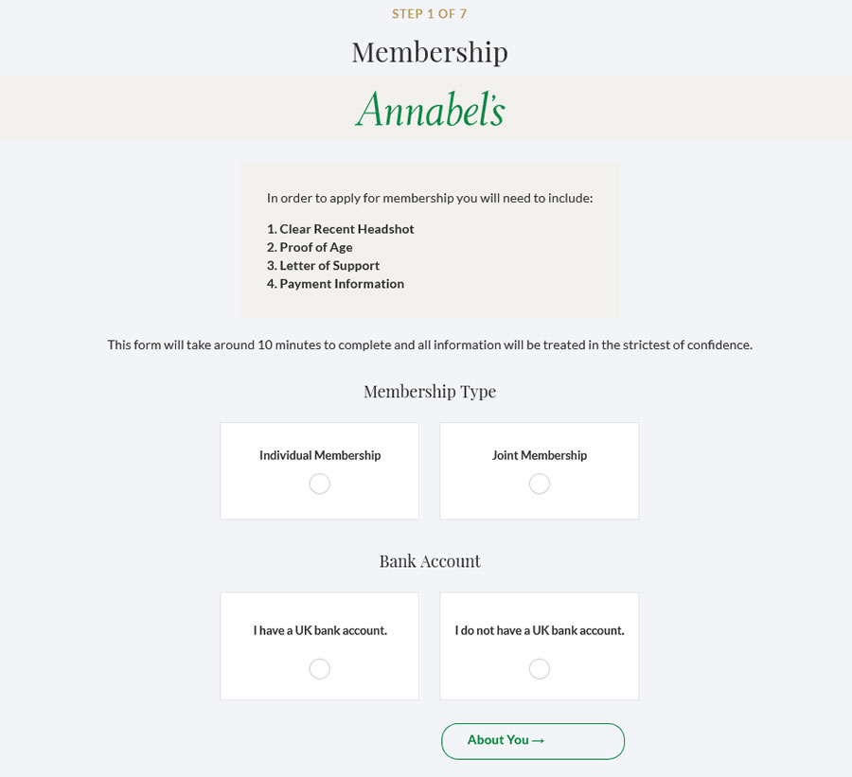Click the 'Joint Membership' label text
852x777 pixels.
[x=540, y=455]
